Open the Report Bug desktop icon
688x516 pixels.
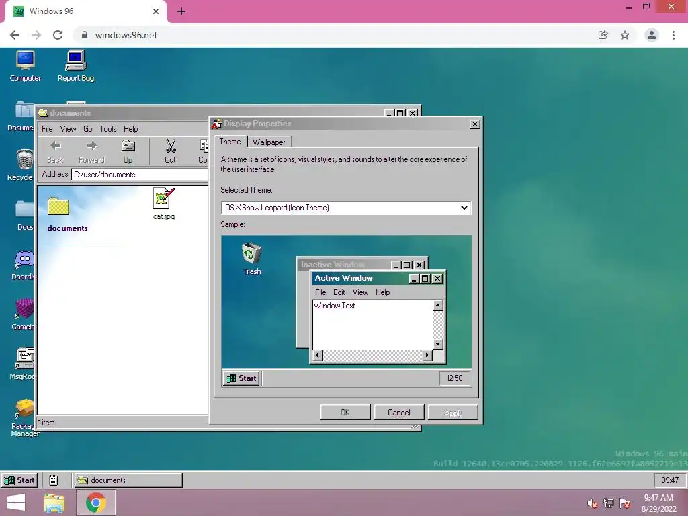click(75, 66)
